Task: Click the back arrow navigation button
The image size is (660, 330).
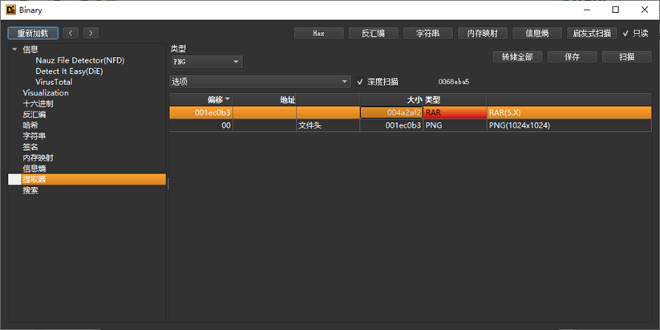Action: [x=71, y=33]
